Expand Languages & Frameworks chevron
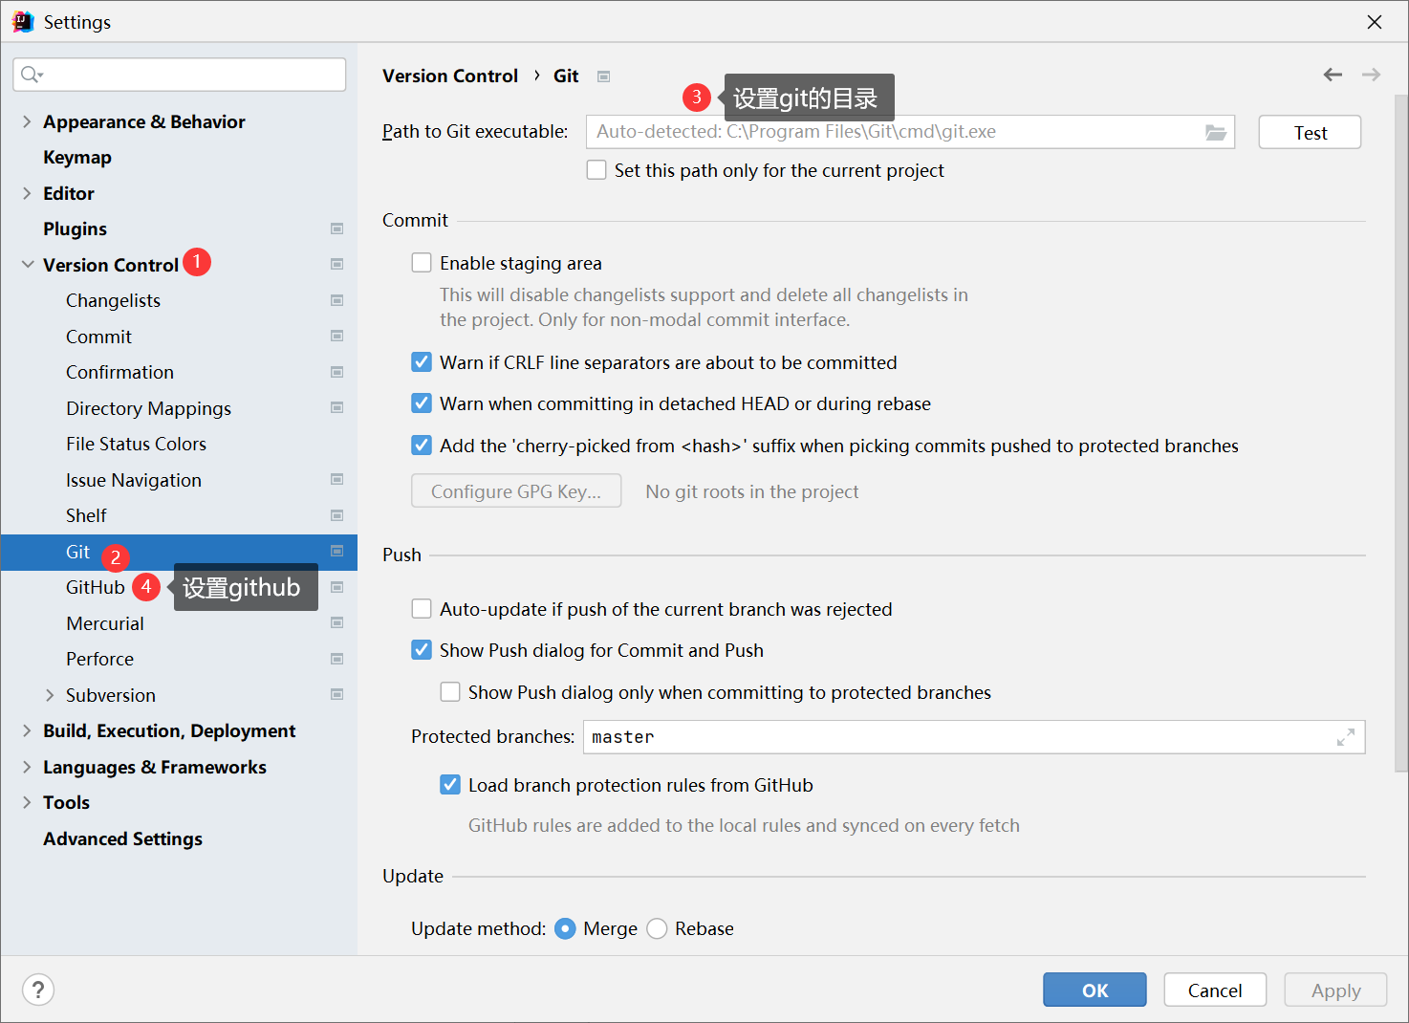 pyautogui.click(x=27, y=767)
